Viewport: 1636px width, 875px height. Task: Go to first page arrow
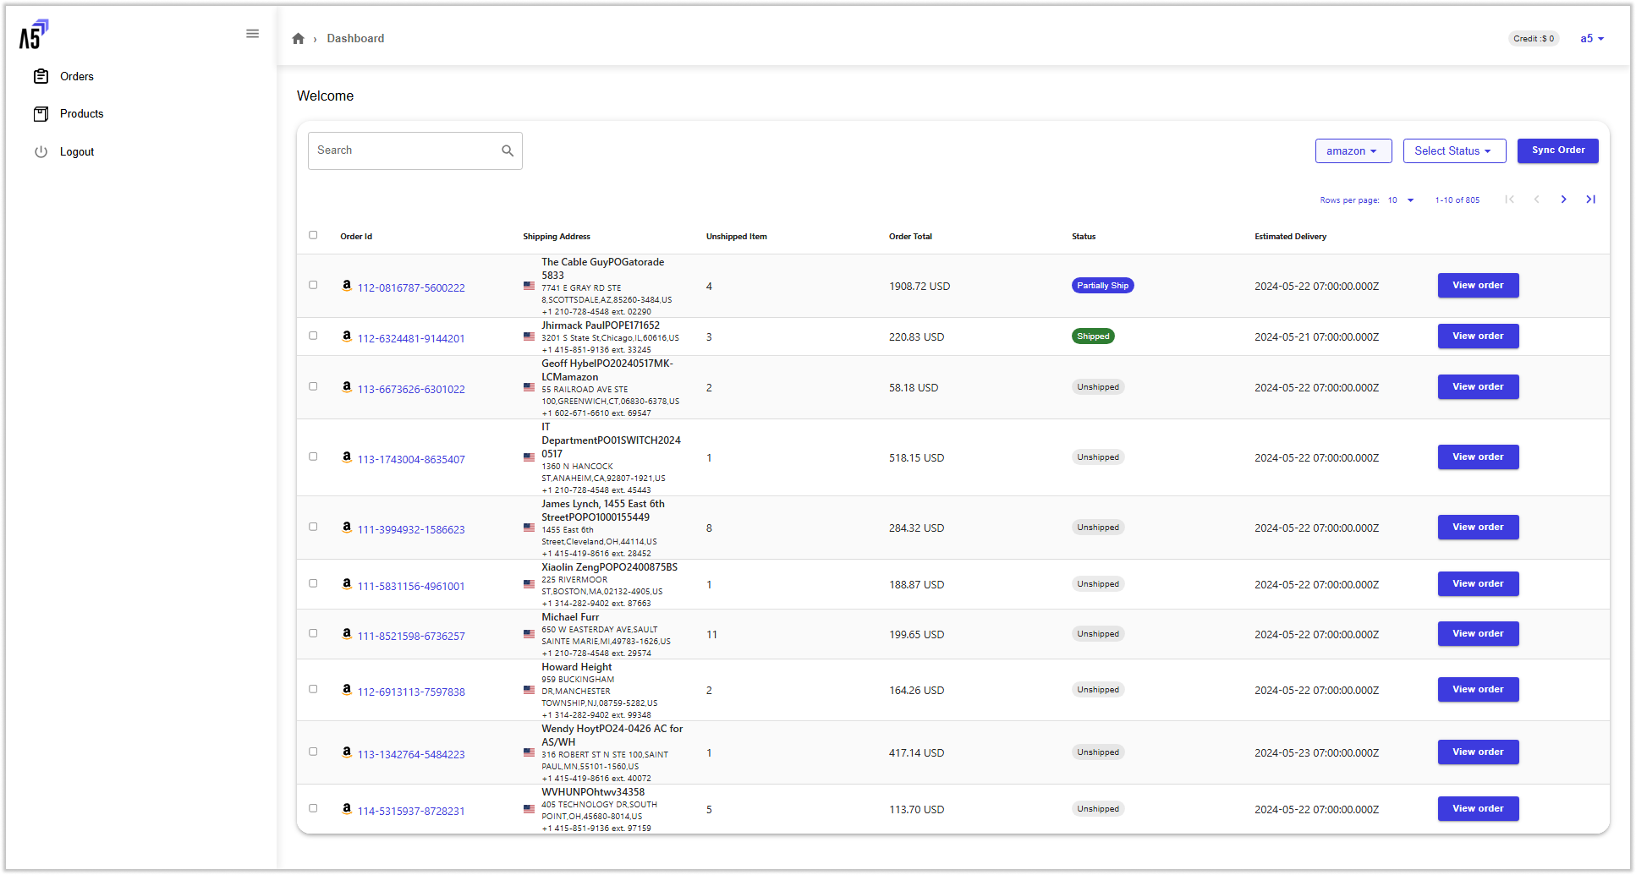point(1509,200)
